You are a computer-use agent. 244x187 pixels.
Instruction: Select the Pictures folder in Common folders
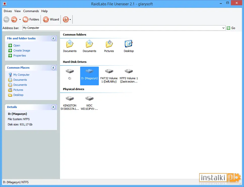pos(109,46)
